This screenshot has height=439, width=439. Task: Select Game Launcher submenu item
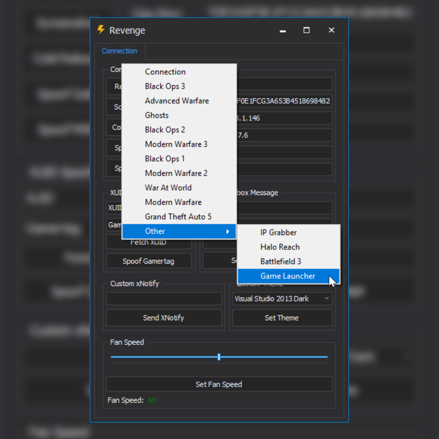(288, 276)
